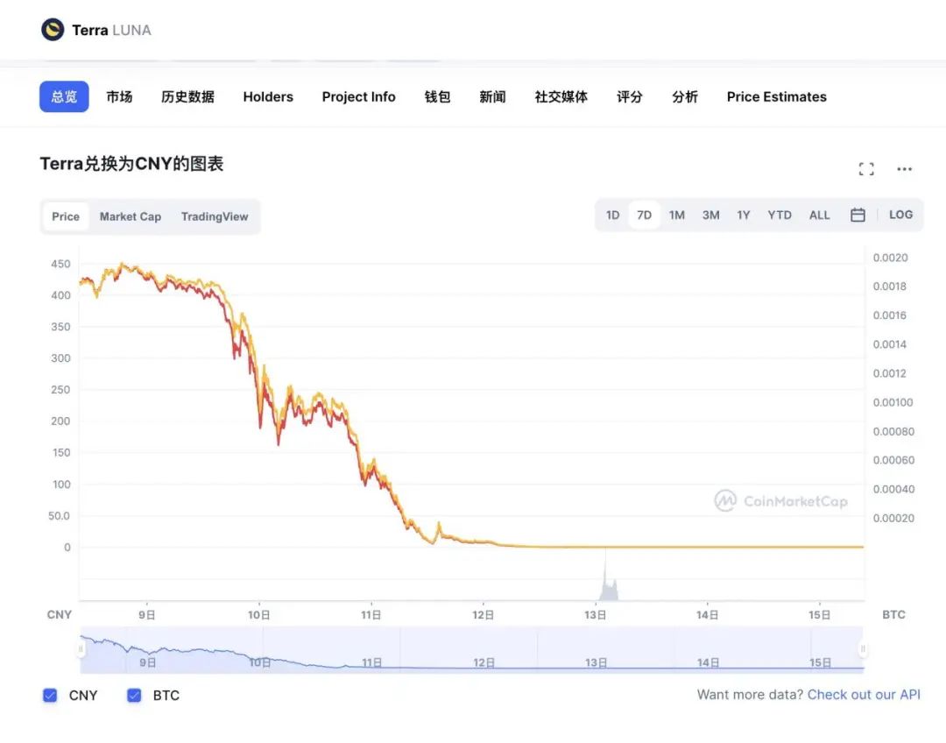946x743 pixels.
Task: Click the Check out our API link
Action: click(864, 694)
